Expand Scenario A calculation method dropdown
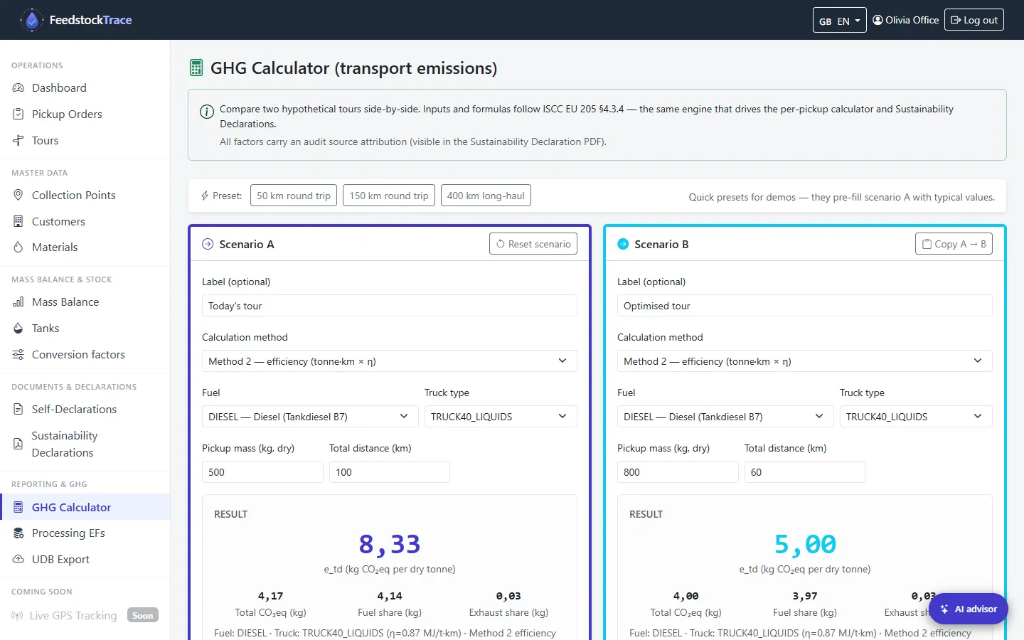Image resolution: width=1024 pixels, height=640 pixels. point(389,361)
